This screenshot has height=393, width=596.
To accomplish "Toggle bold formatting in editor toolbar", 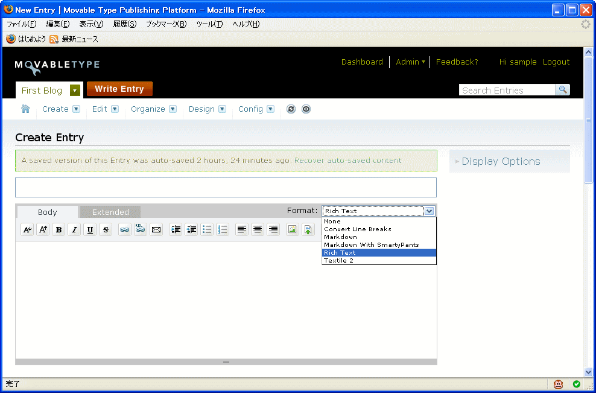I will click(59, 229).
